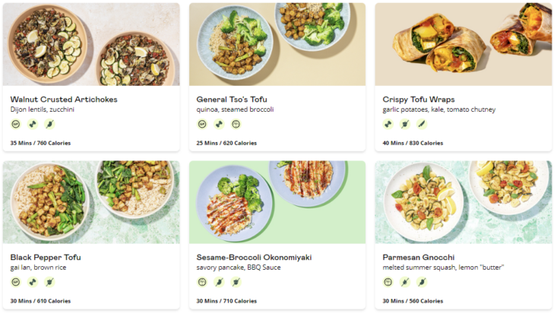
Task: Click first dietary icon under General Tso's Tofu
Action: click(x=201, y=124)
